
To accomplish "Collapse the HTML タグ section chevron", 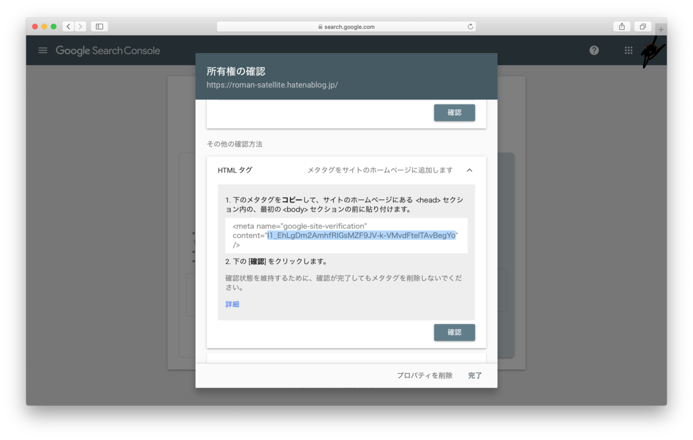I will click(470, 170).
